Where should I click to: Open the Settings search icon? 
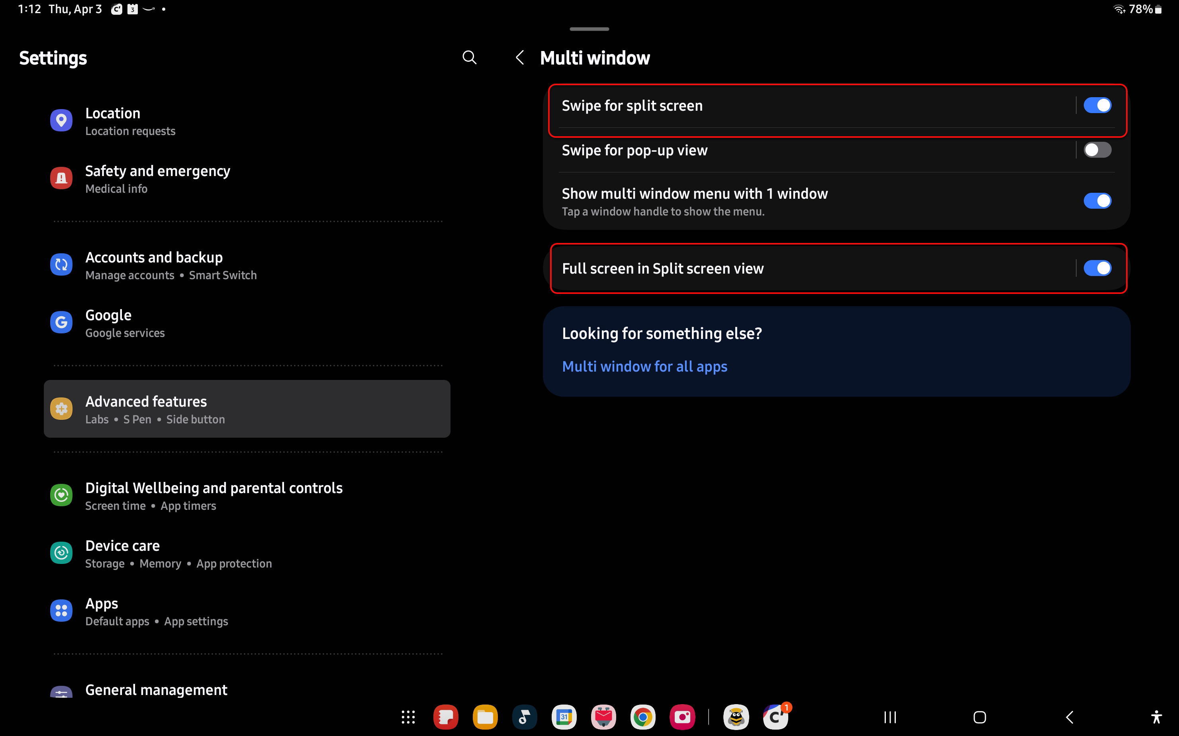[x=469, y=57]
